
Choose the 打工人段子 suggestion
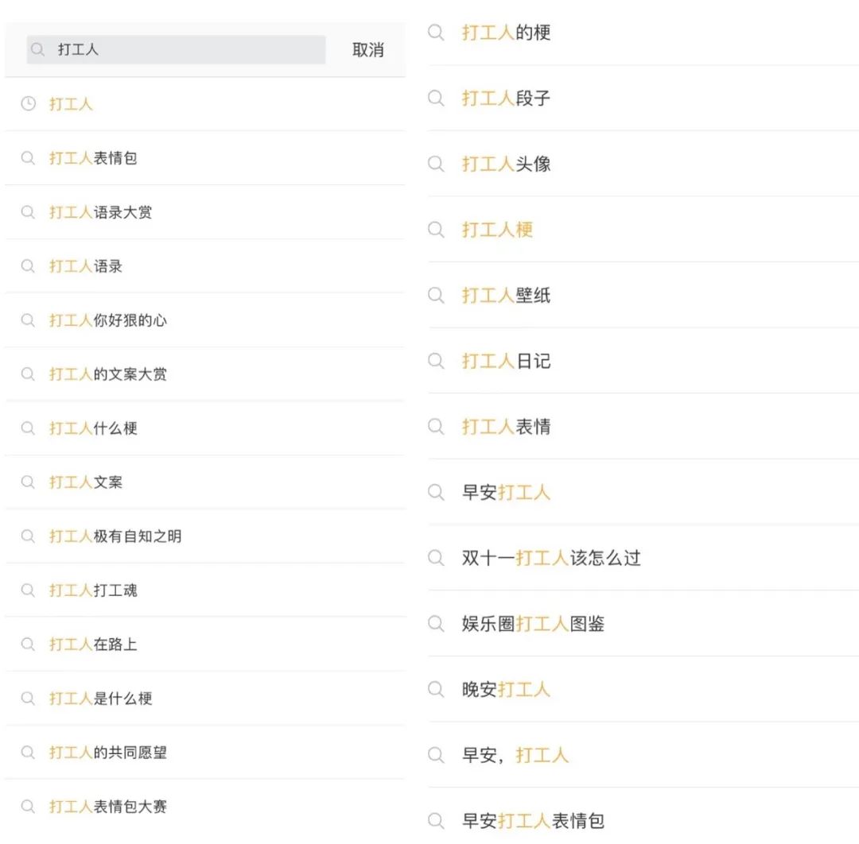(506, 99)
